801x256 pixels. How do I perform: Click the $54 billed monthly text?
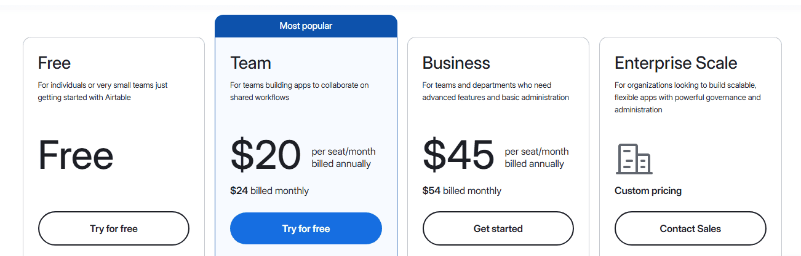[461, 191]
